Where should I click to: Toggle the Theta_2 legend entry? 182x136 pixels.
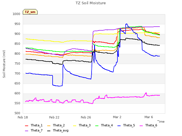coord(56,125)
